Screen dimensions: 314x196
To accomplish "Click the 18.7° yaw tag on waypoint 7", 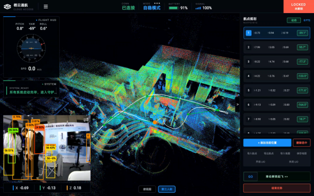I will (x=302, y=119).
